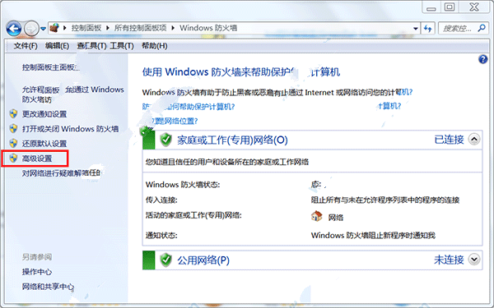Click 未连接 status text
The image size is (494, 308).
(x=449, y=260)
